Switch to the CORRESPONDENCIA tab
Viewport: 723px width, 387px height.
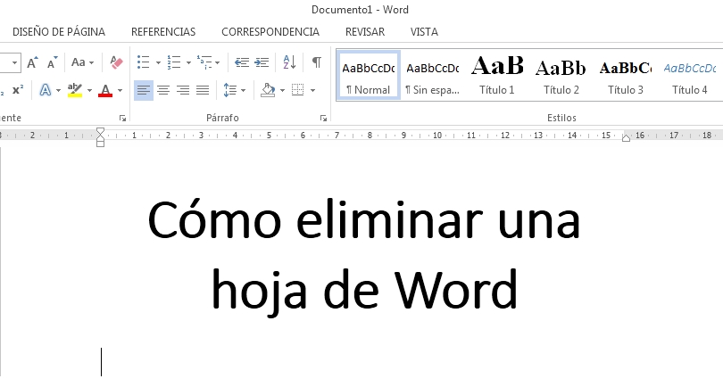[270, 32]
